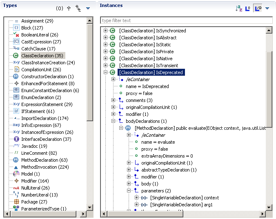Click the ClassDeclaration type icon in Types

point(16,56)
